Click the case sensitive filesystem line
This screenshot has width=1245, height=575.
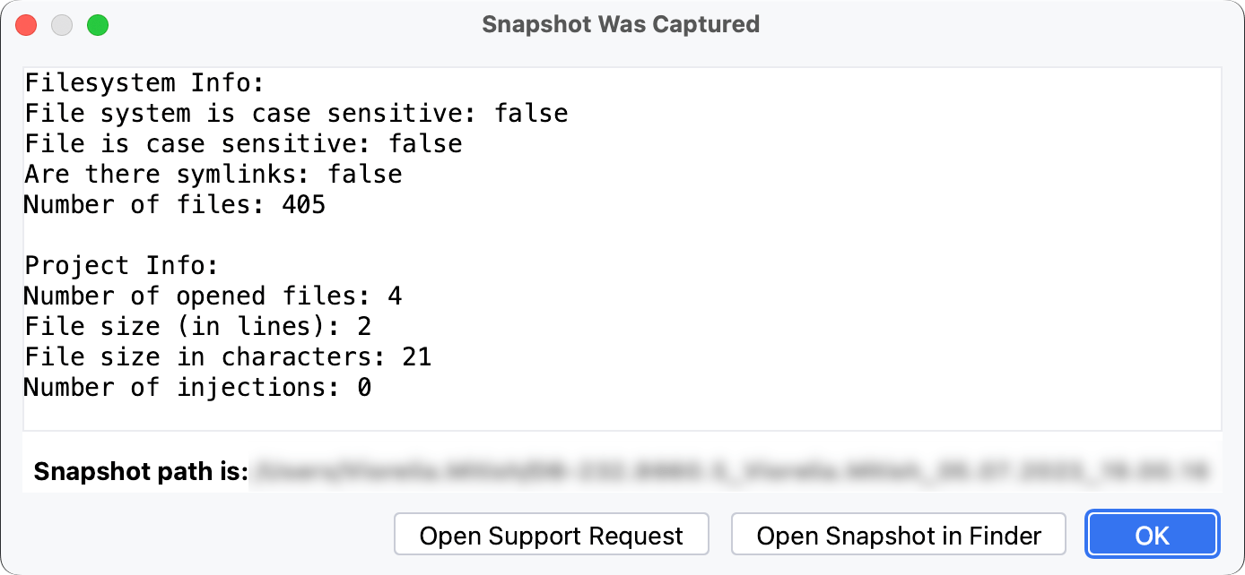295,112
